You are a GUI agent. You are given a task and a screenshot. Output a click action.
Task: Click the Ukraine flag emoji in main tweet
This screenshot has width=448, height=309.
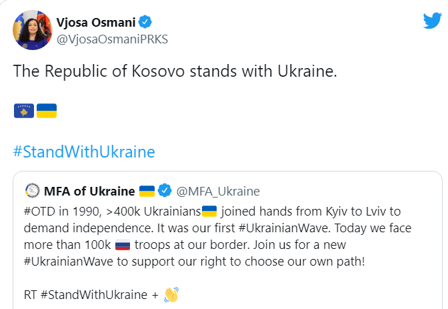(x=47, y=111)
